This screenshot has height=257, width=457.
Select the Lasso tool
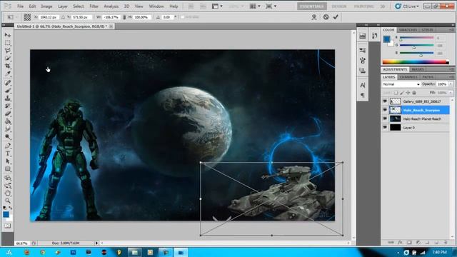[8, 51]
